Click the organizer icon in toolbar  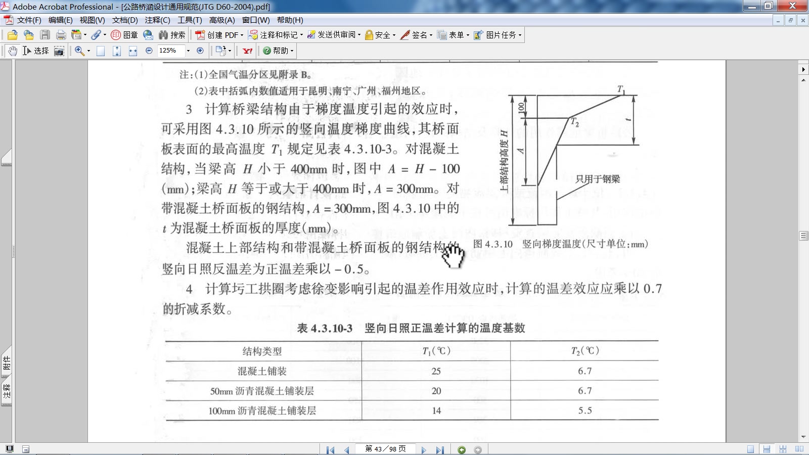78,35
